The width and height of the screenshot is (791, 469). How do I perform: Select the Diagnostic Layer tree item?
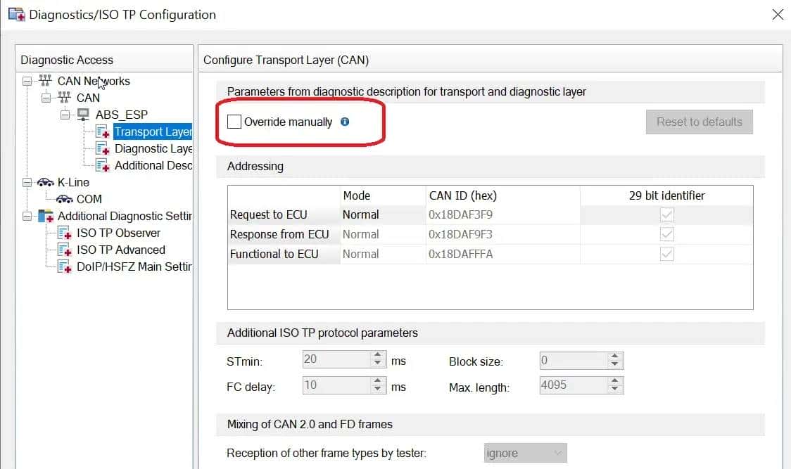[153, 148]
